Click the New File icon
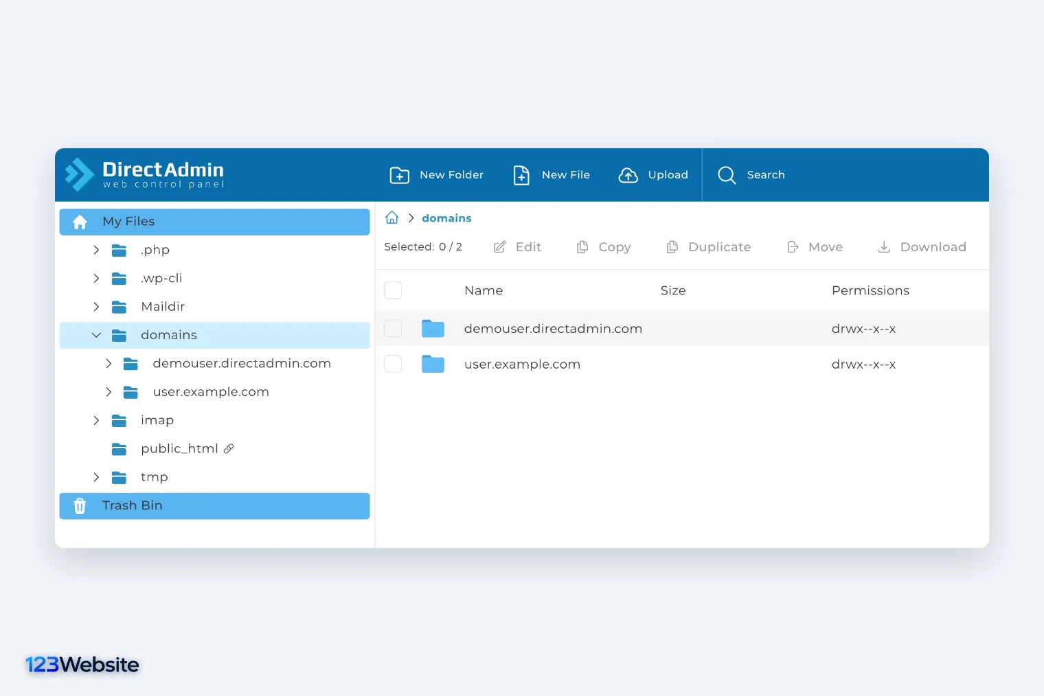1044x696 pixels. 521,175
